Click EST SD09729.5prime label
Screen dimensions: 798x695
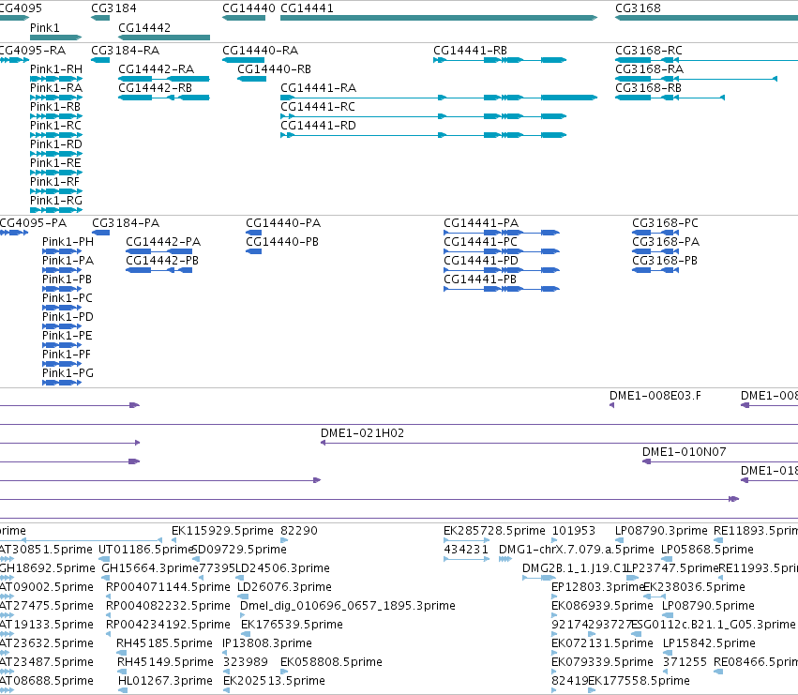coord(239,550)
